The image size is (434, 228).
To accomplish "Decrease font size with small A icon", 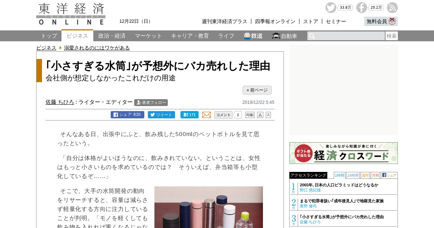I will (268, 115).
